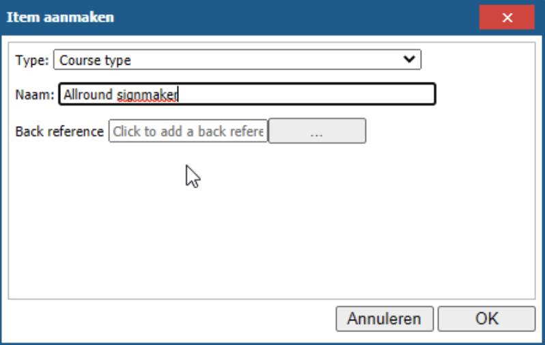Click blank footer area left of Annuleren
Image resolution: width=545 pixels, height=345 pixels.
[171, 318]
